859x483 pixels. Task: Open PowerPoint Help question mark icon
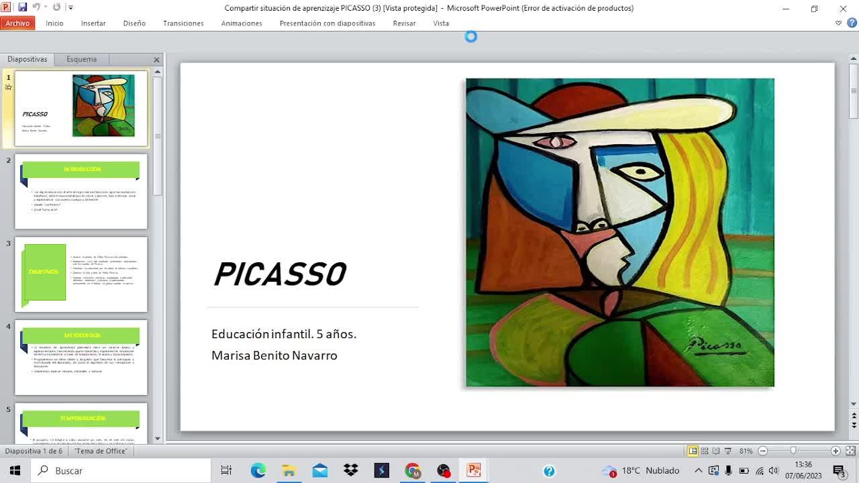[852, 23]
